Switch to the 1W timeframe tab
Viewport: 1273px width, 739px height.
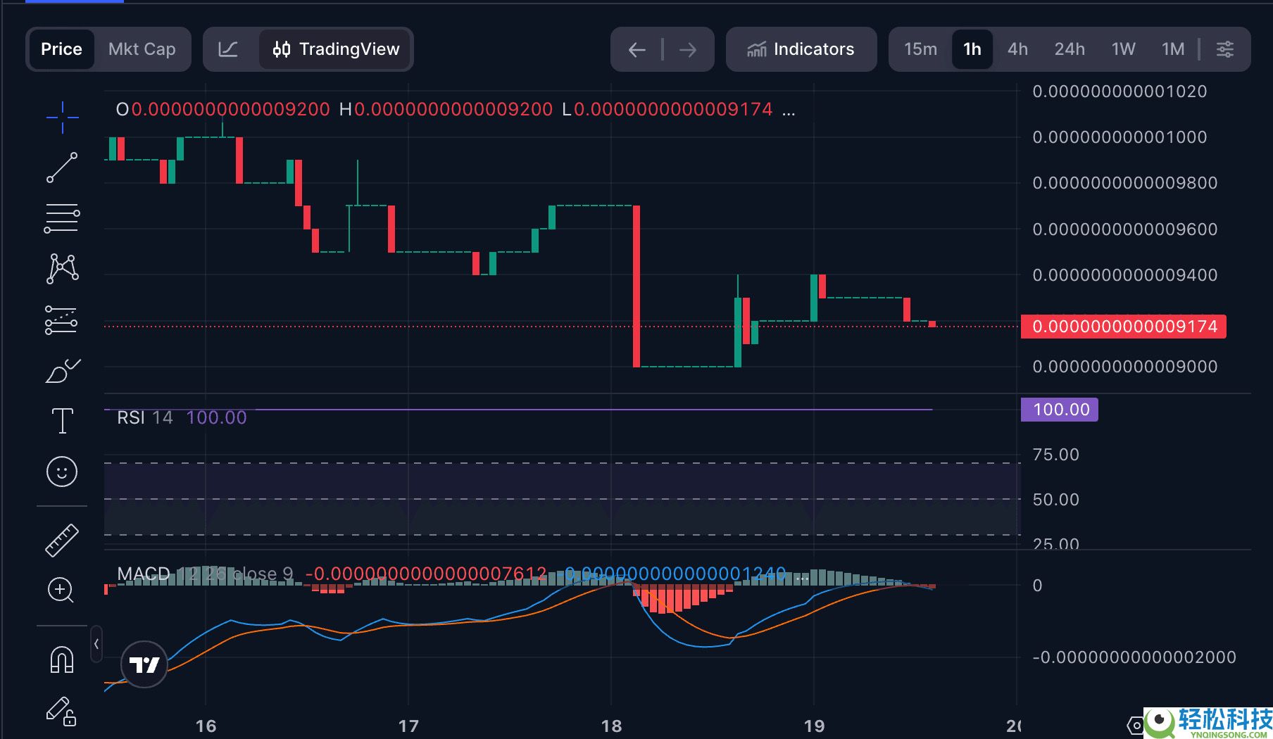1122,49
